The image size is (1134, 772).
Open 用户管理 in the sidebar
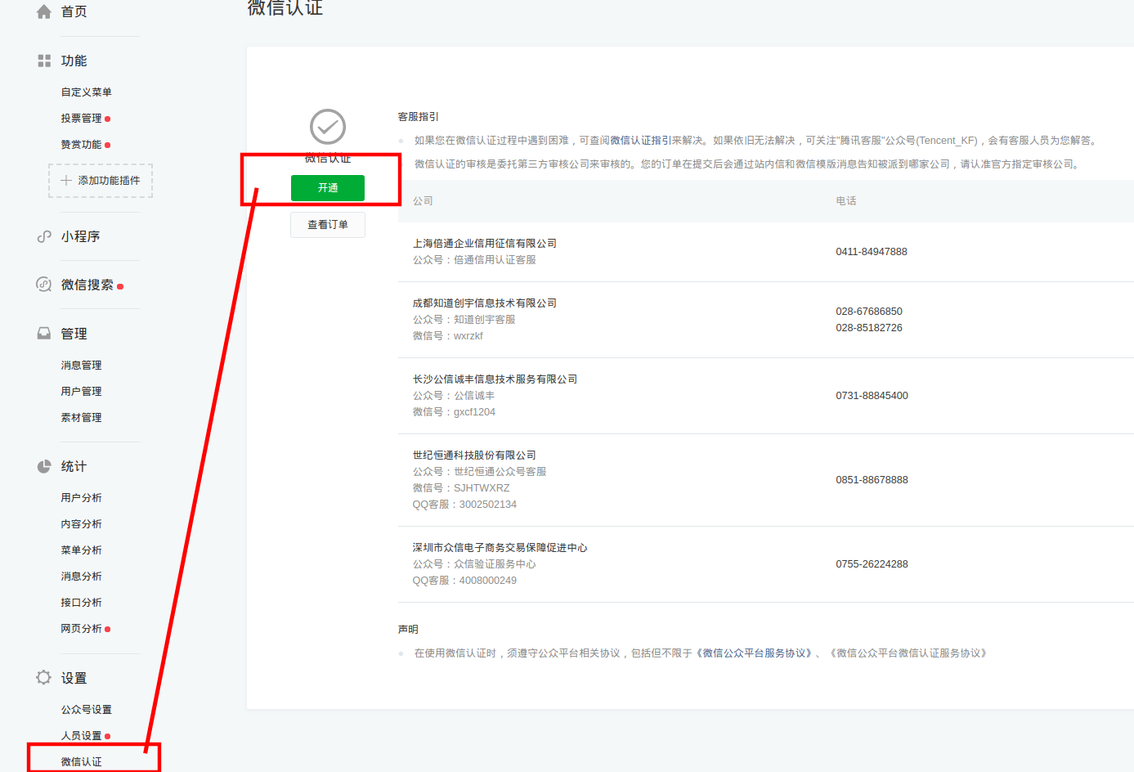coord(81,392)
